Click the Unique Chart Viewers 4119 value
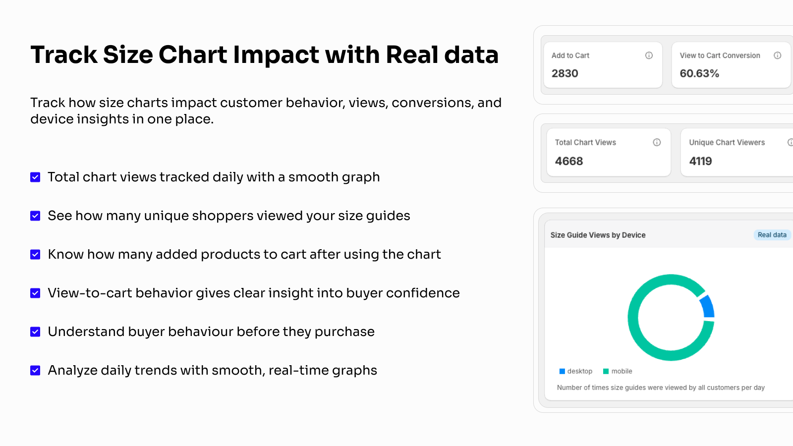 tap(700, 161)
